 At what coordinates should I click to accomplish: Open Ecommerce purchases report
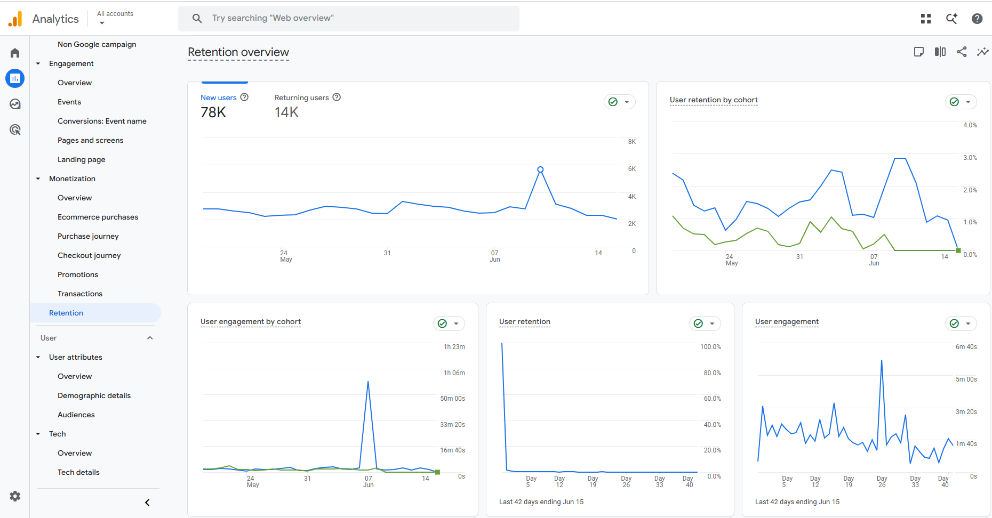click(x=98, y=217)
